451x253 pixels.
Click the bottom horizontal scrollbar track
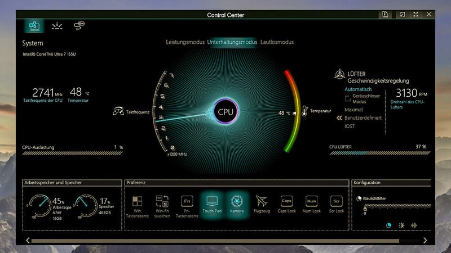tap(225, 241)
